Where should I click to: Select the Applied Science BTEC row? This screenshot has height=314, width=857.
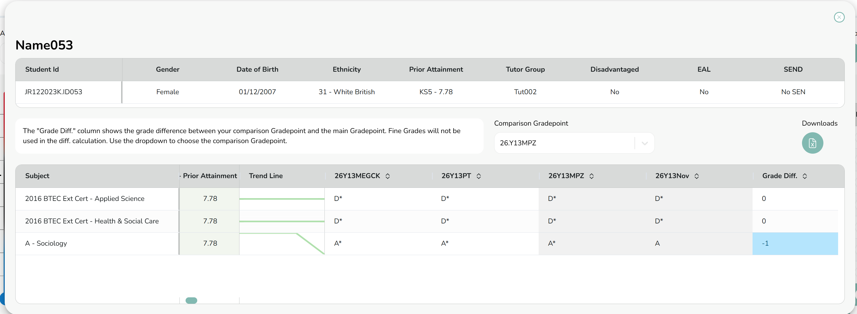pyautogui.click(x=426, y=199)
